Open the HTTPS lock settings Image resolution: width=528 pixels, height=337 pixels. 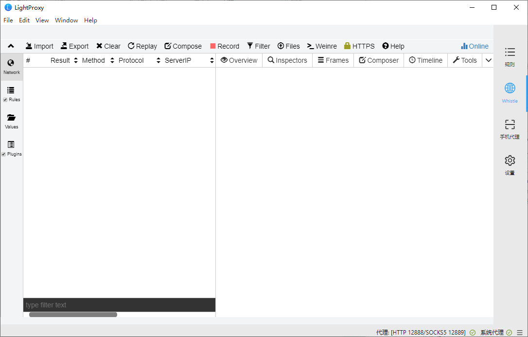pos(359,46)
